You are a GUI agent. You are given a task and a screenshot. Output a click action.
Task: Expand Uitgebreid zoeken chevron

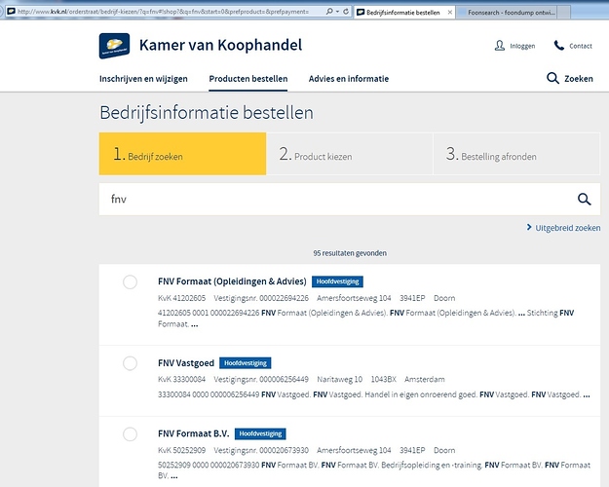point(529,227)
